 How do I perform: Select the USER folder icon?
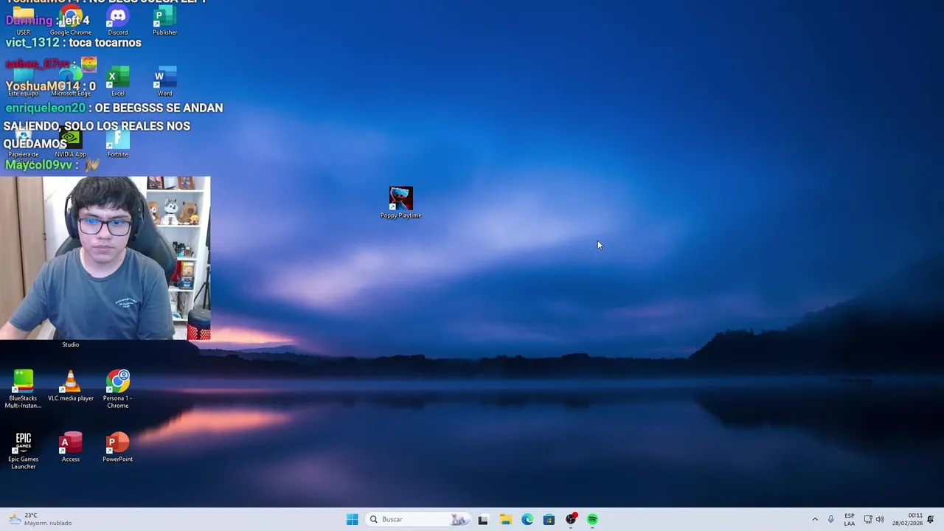pos(24,21)
